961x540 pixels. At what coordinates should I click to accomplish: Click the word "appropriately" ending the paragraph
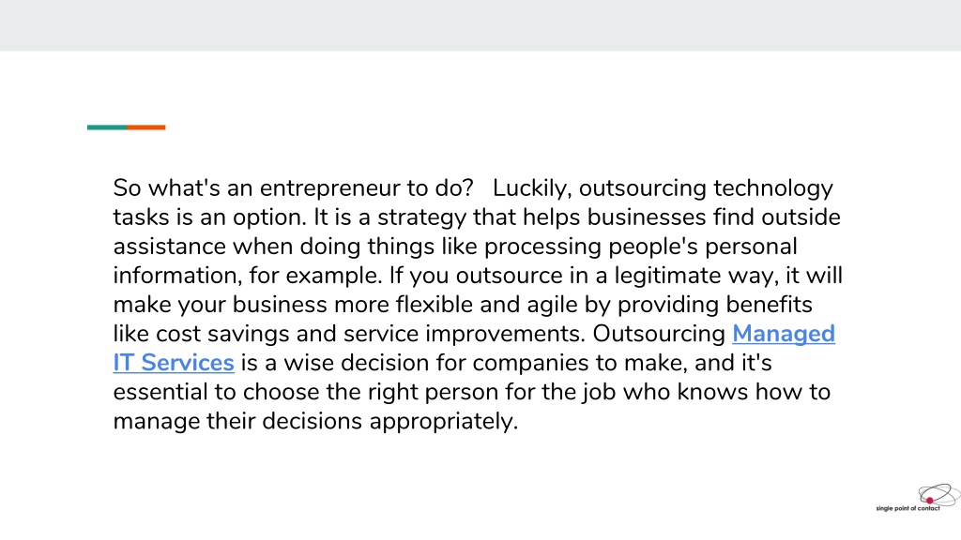click(443, 422)
